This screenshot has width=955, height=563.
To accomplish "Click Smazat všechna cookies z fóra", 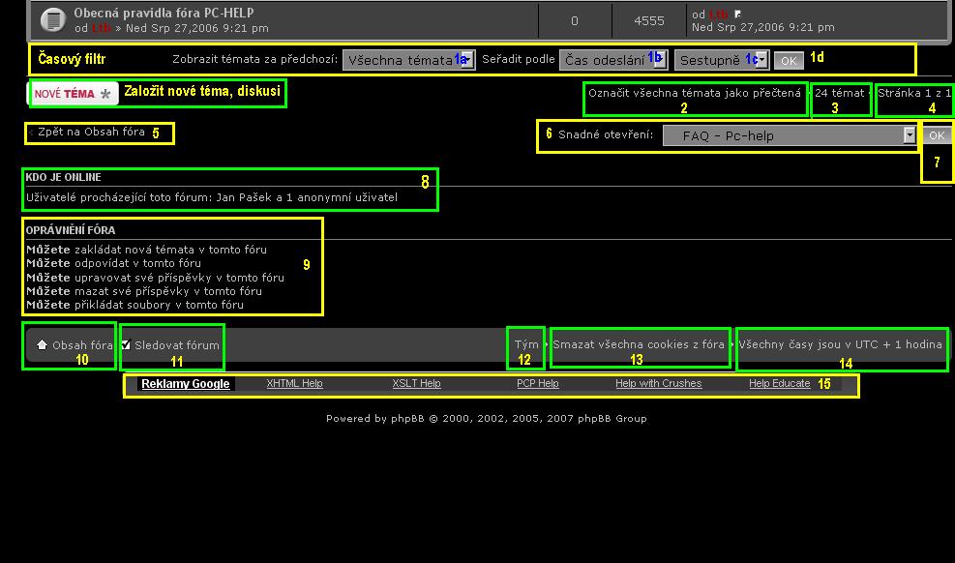I will [x=639, y=344].
